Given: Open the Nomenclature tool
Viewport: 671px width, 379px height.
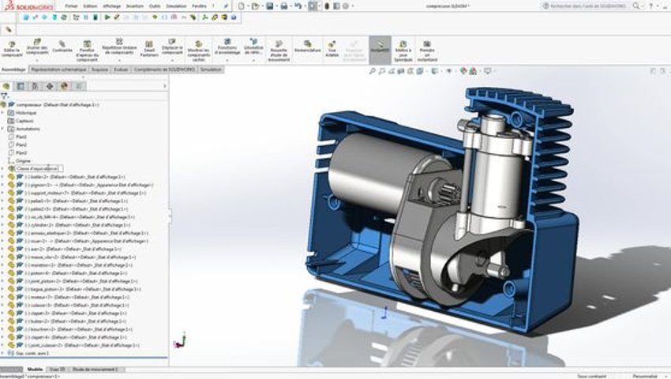Looking at the screenshot, I should [307, 47].
